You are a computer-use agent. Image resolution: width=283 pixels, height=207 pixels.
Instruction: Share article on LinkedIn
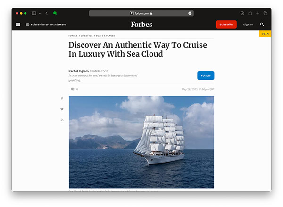[x=62, y=120]
